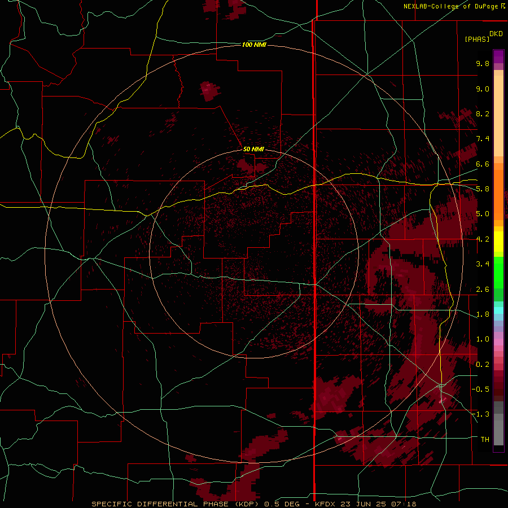Click the NEXLAB-College of DuPage label
Image resolution: width=508 pixels, height=508 pixels.
(451, 6)
